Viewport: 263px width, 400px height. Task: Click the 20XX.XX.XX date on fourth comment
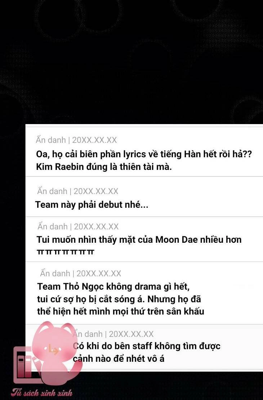(99, 273)
